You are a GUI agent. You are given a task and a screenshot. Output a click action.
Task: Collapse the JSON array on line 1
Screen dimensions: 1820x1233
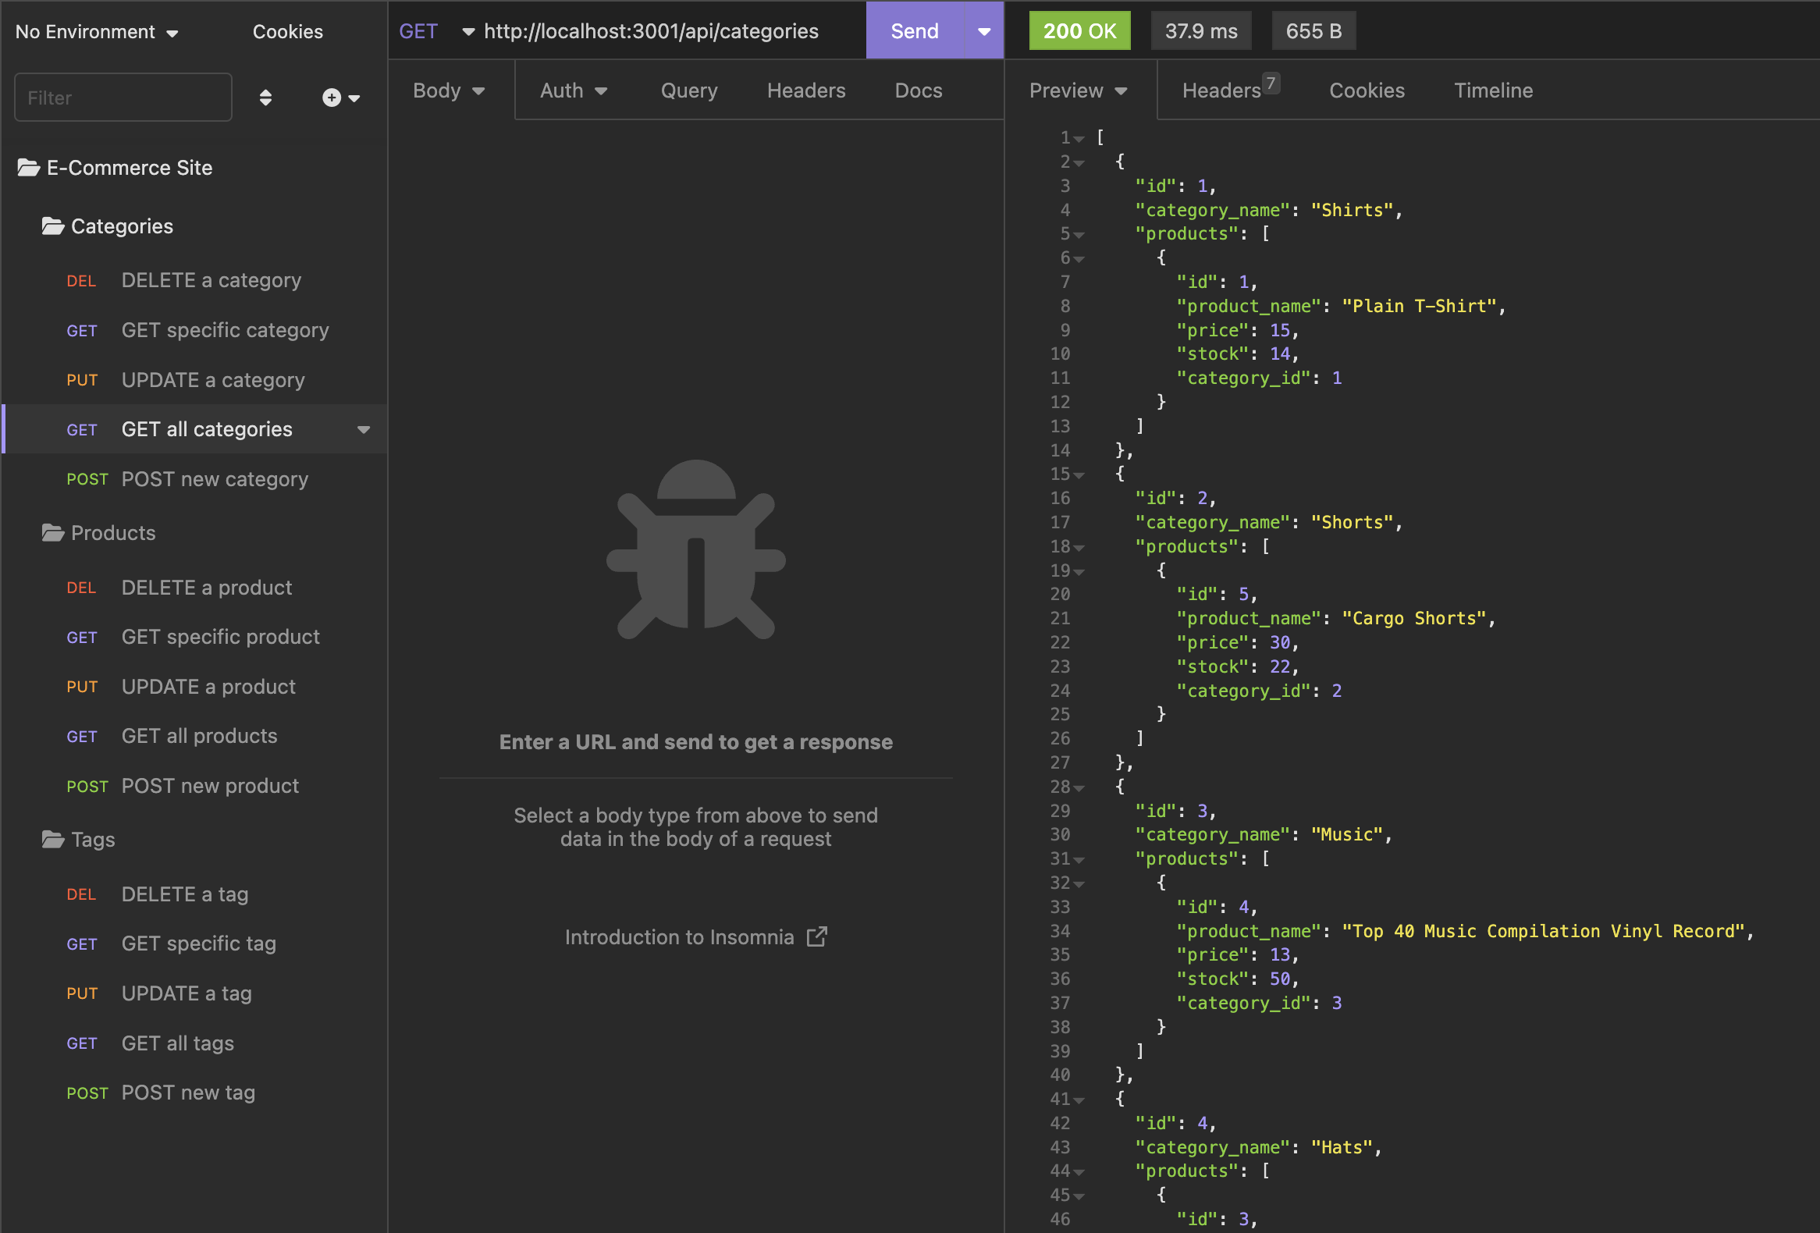pyautogui.click(x=1080, y=138)
